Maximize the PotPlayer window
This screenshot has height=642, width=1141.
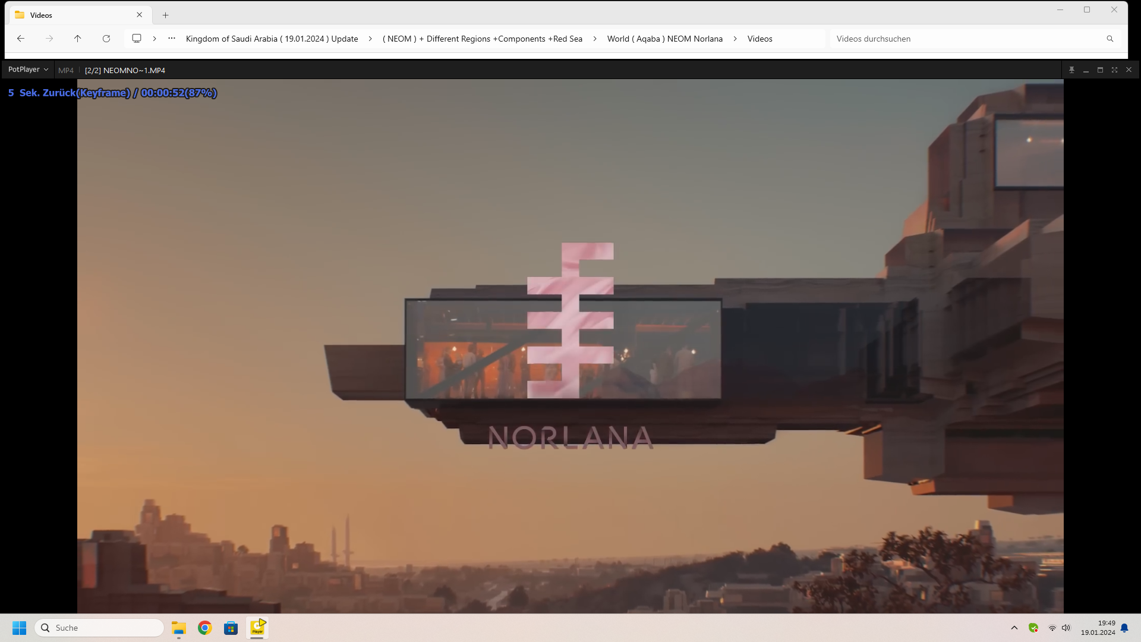coord(1100,70)
